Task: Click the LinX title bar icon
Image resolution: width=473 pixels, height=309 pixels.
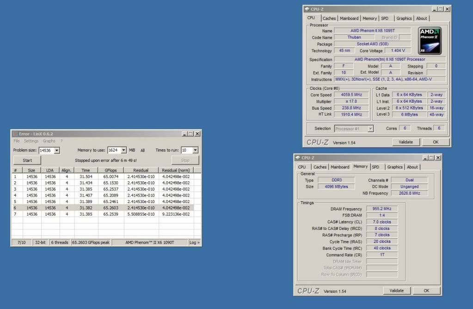Action: [15, 134]
